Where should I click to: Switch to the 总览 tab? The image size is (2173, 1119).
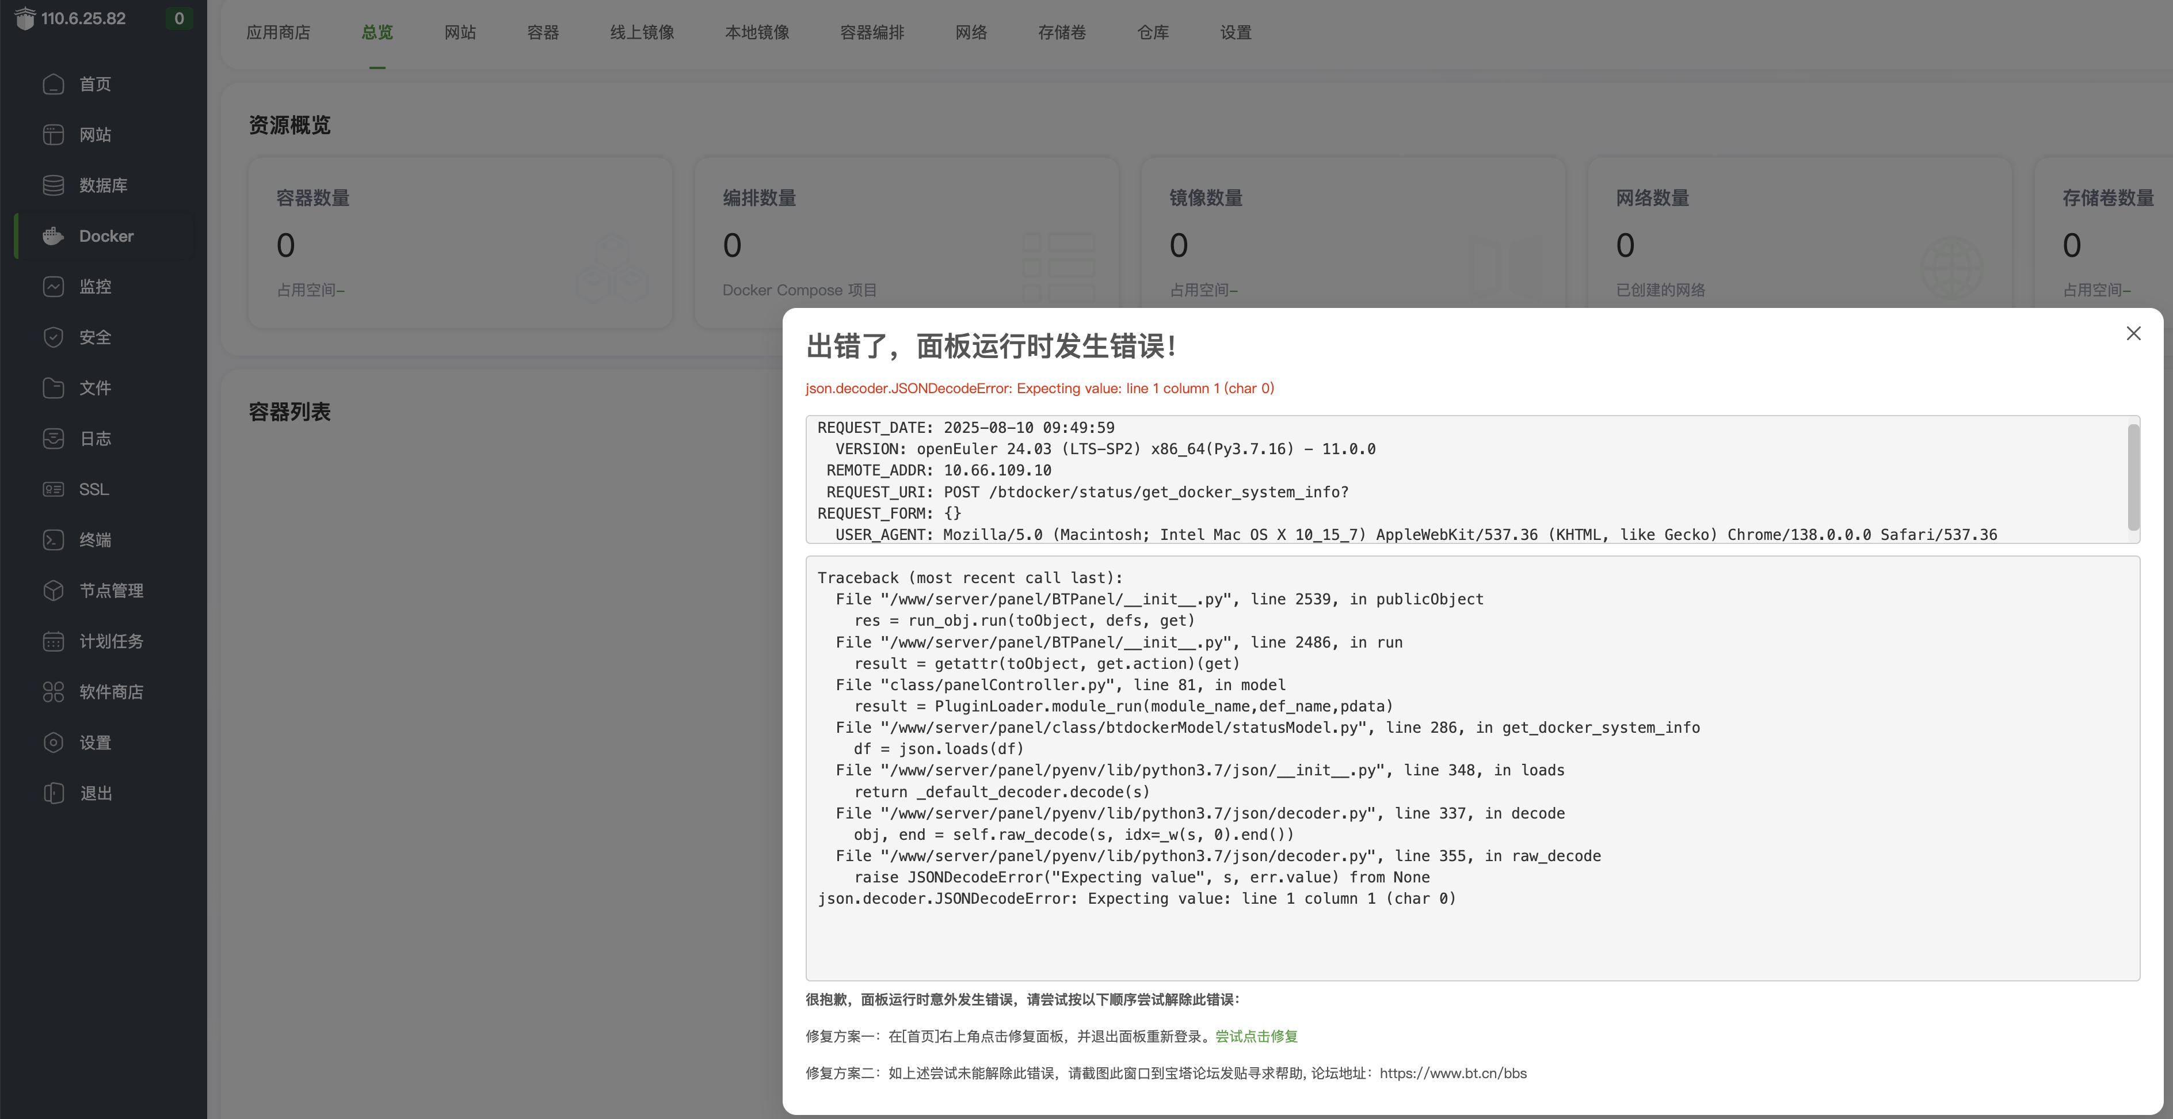[377, 32]
